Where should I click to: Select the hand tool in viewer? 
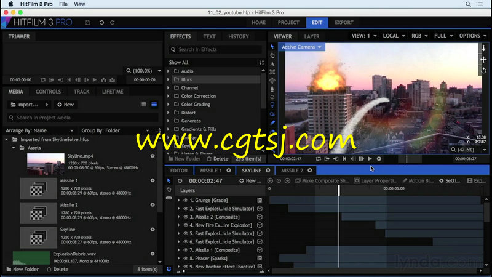[272, 55]
